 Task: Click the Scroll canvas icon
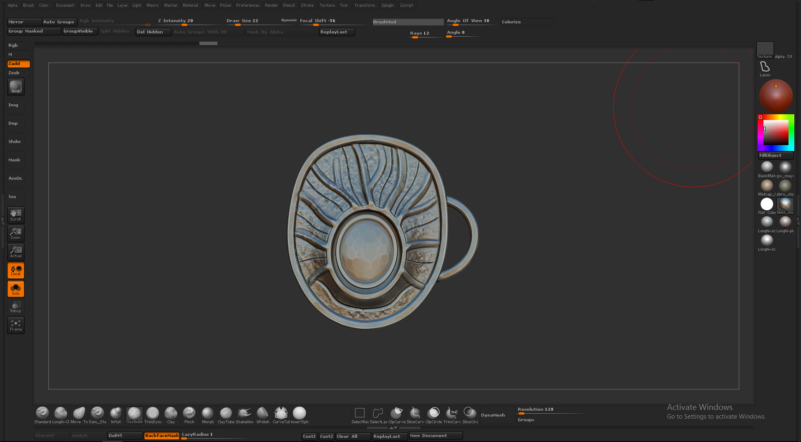pos(16,215)
